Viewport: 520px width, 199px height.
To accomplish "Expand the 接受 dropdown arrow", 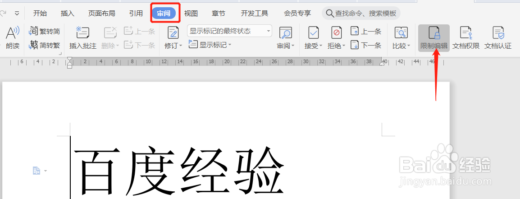I will [321, 46].
